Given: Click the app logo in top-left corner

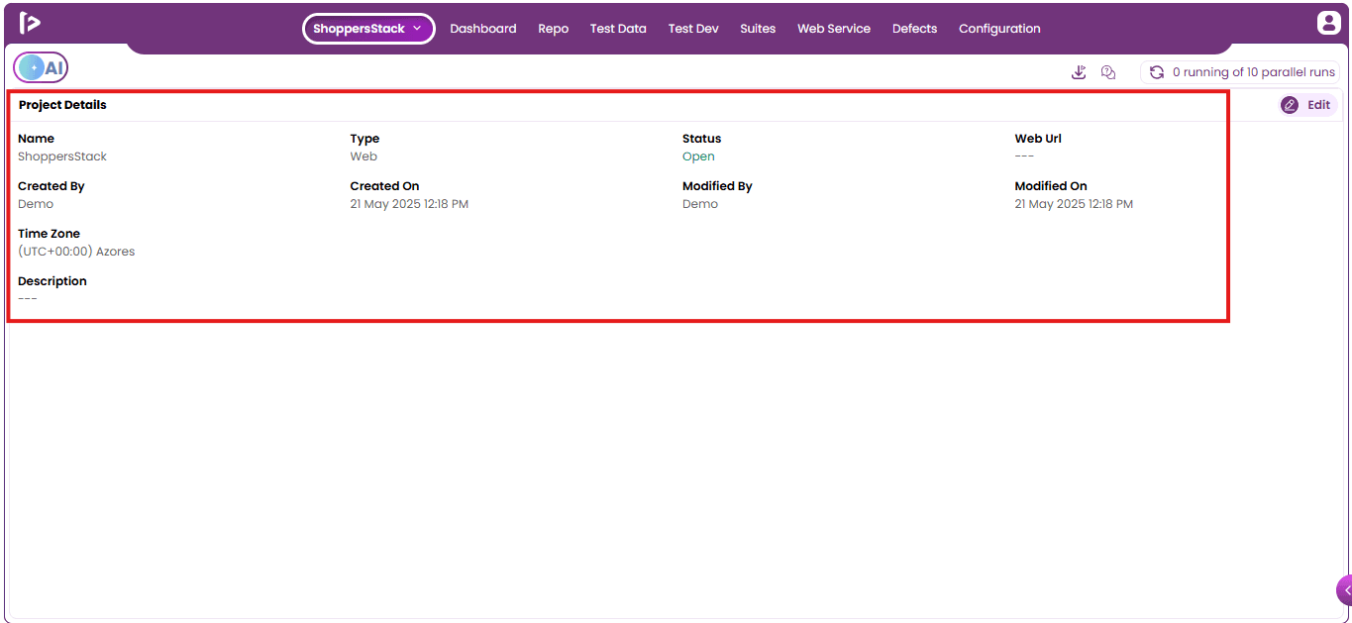Looking at the screenshot, I should point(30,23).
